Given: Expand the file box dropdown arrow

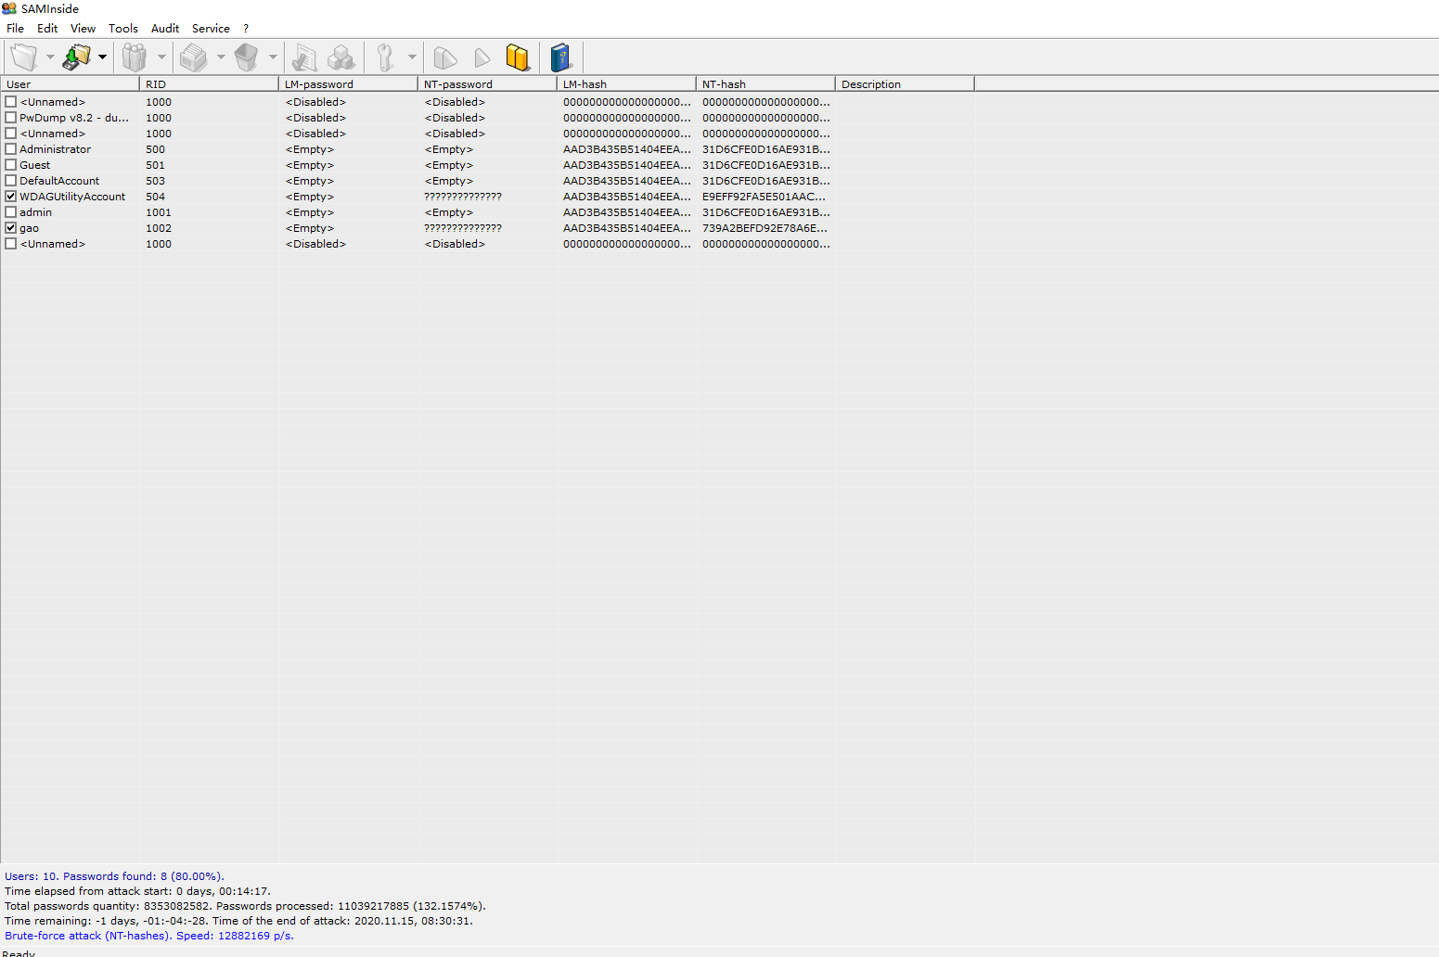Looking at the screenshot, I should tap(221, 57).
